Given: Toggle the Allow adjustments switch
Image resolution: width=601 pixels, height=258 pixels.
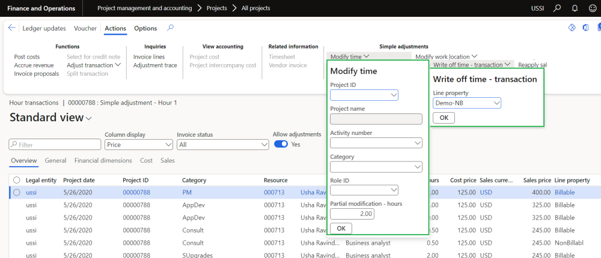Looking at the screenshot, I should tap(281, 144).
